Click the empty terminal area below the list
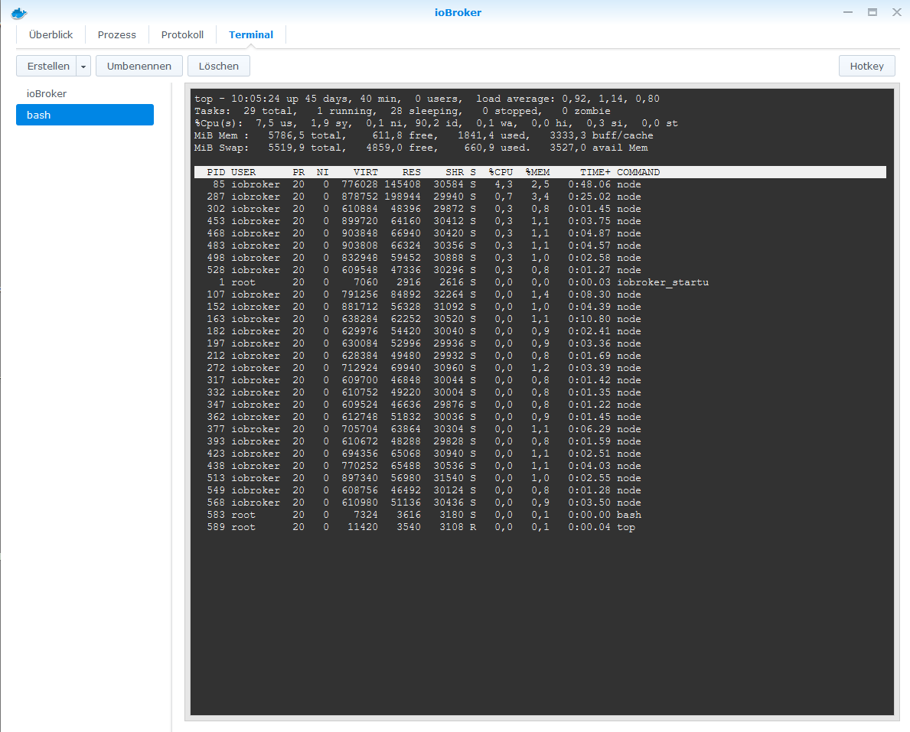 [542, 623]
